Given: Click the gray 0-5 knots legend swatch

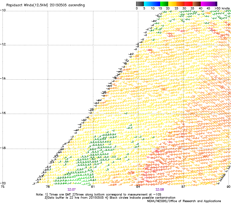Looking at the screenshot, I should [x=140, y=4].
